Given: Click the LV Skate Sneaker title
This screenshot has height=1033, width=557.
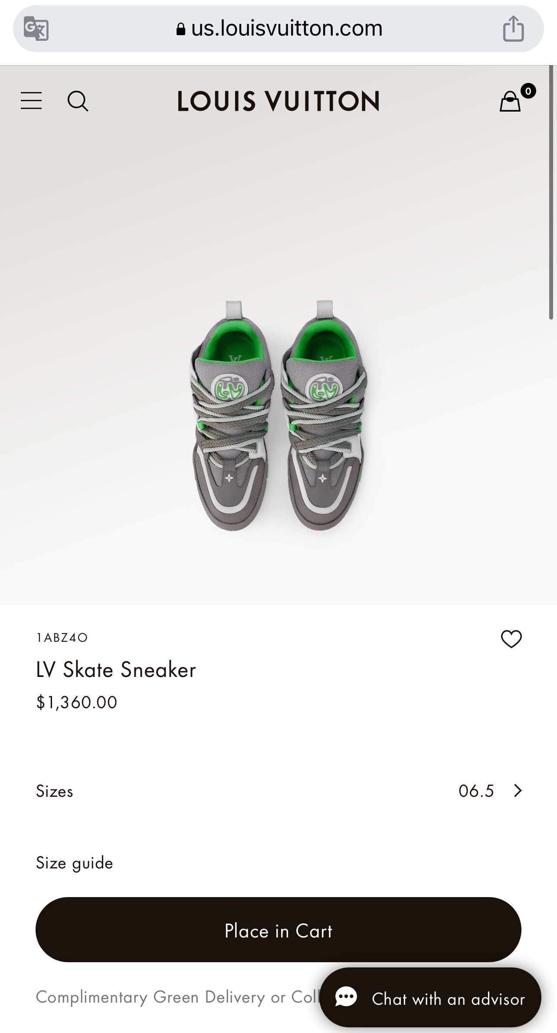Looking at the screenshot, I should [116, 670].
